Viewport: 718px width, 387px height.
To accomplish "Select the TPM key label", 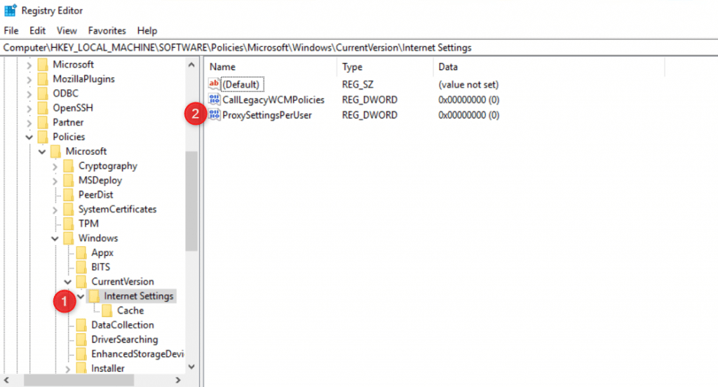I will 88,224.
